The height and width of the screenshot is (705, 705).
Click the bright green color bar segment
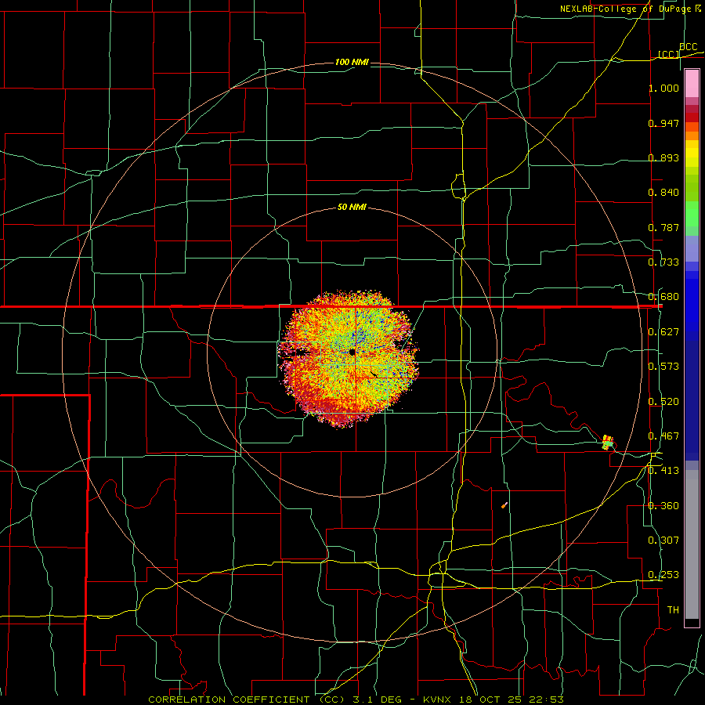click(x=692, y=214)
